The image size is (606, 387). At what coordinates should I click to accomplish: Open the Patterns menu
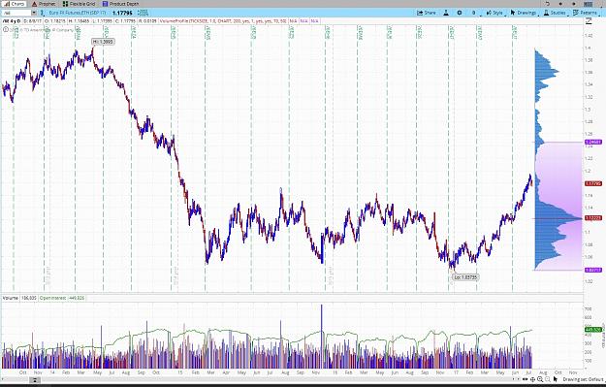click(x=585, y=13)
